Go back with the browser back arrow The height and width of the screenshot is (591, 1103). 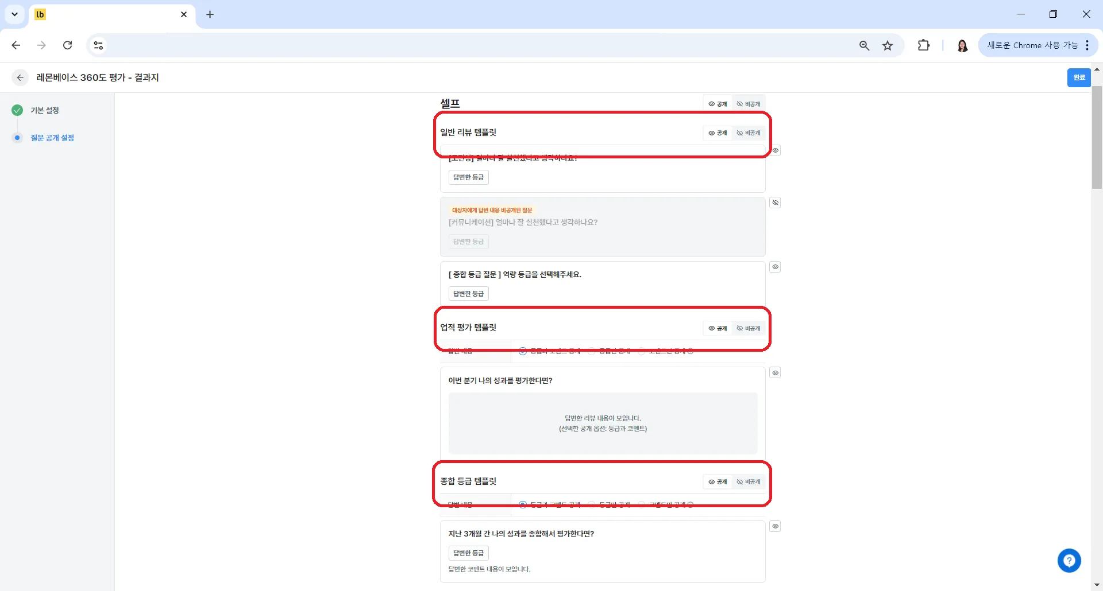click(16, 45)
